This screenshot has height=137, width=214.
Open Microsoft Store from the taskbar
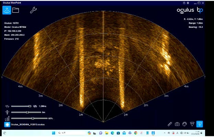[118, 133]
